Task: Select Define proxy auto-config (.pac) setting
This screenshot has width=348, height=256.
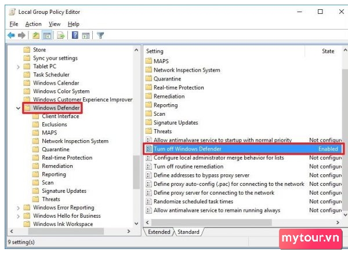Action: [229, 184]
